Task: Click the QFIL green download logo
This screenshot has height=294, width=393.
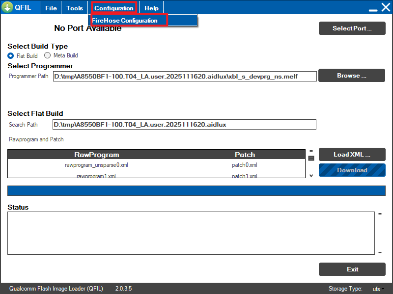Action: [x=7, y=8]
